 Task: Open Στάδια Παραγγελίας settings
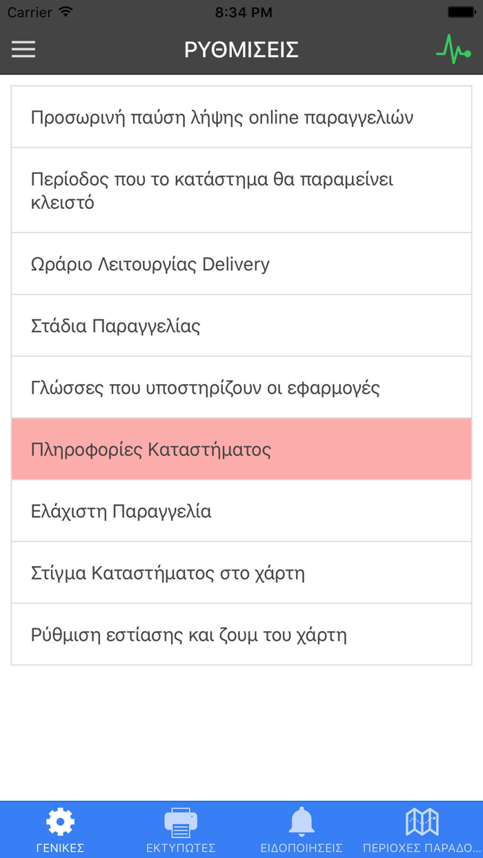[241, 326]
